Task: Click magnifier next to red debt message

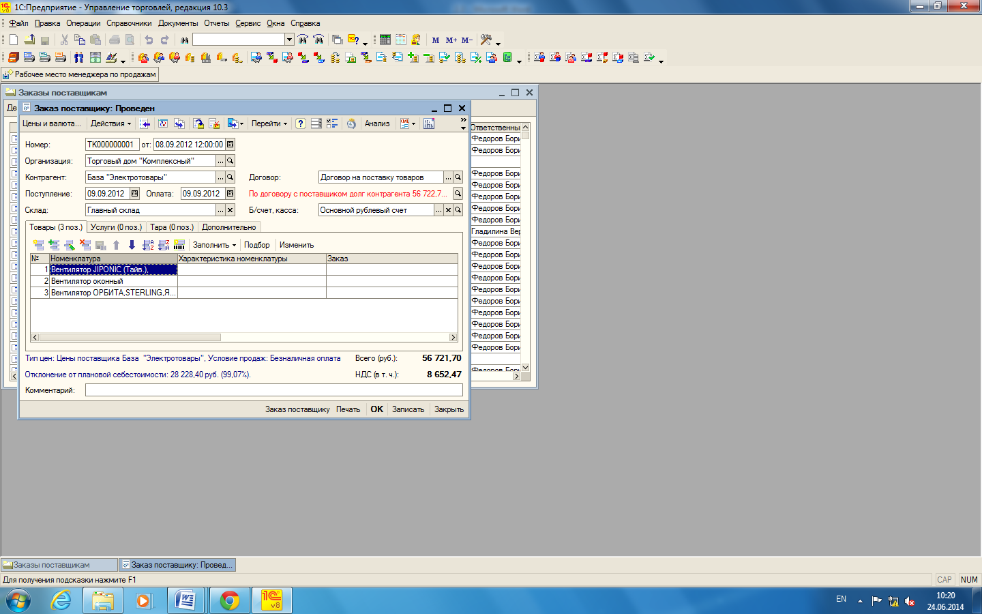Action: [458, 194]
